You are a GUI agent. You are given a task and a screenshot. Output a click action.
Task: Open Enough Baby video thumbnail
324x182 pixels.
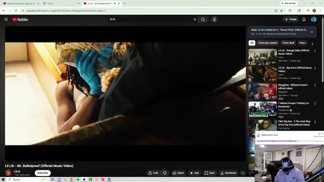click(263, 57)
